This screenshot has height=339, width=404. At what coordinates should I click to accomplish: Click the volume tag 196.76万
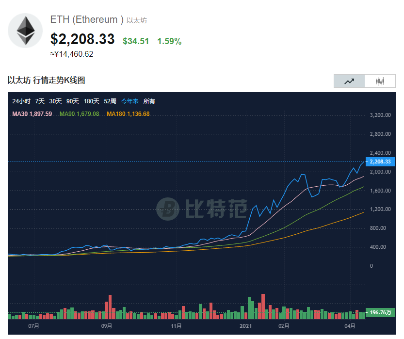point(380,312)
